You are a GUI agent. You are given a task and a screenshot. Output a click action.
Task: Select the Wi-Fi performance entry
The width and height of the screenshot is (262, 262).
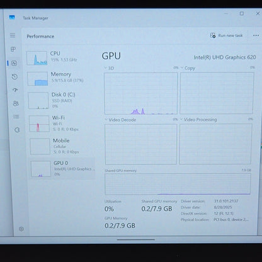pos(61,123)
